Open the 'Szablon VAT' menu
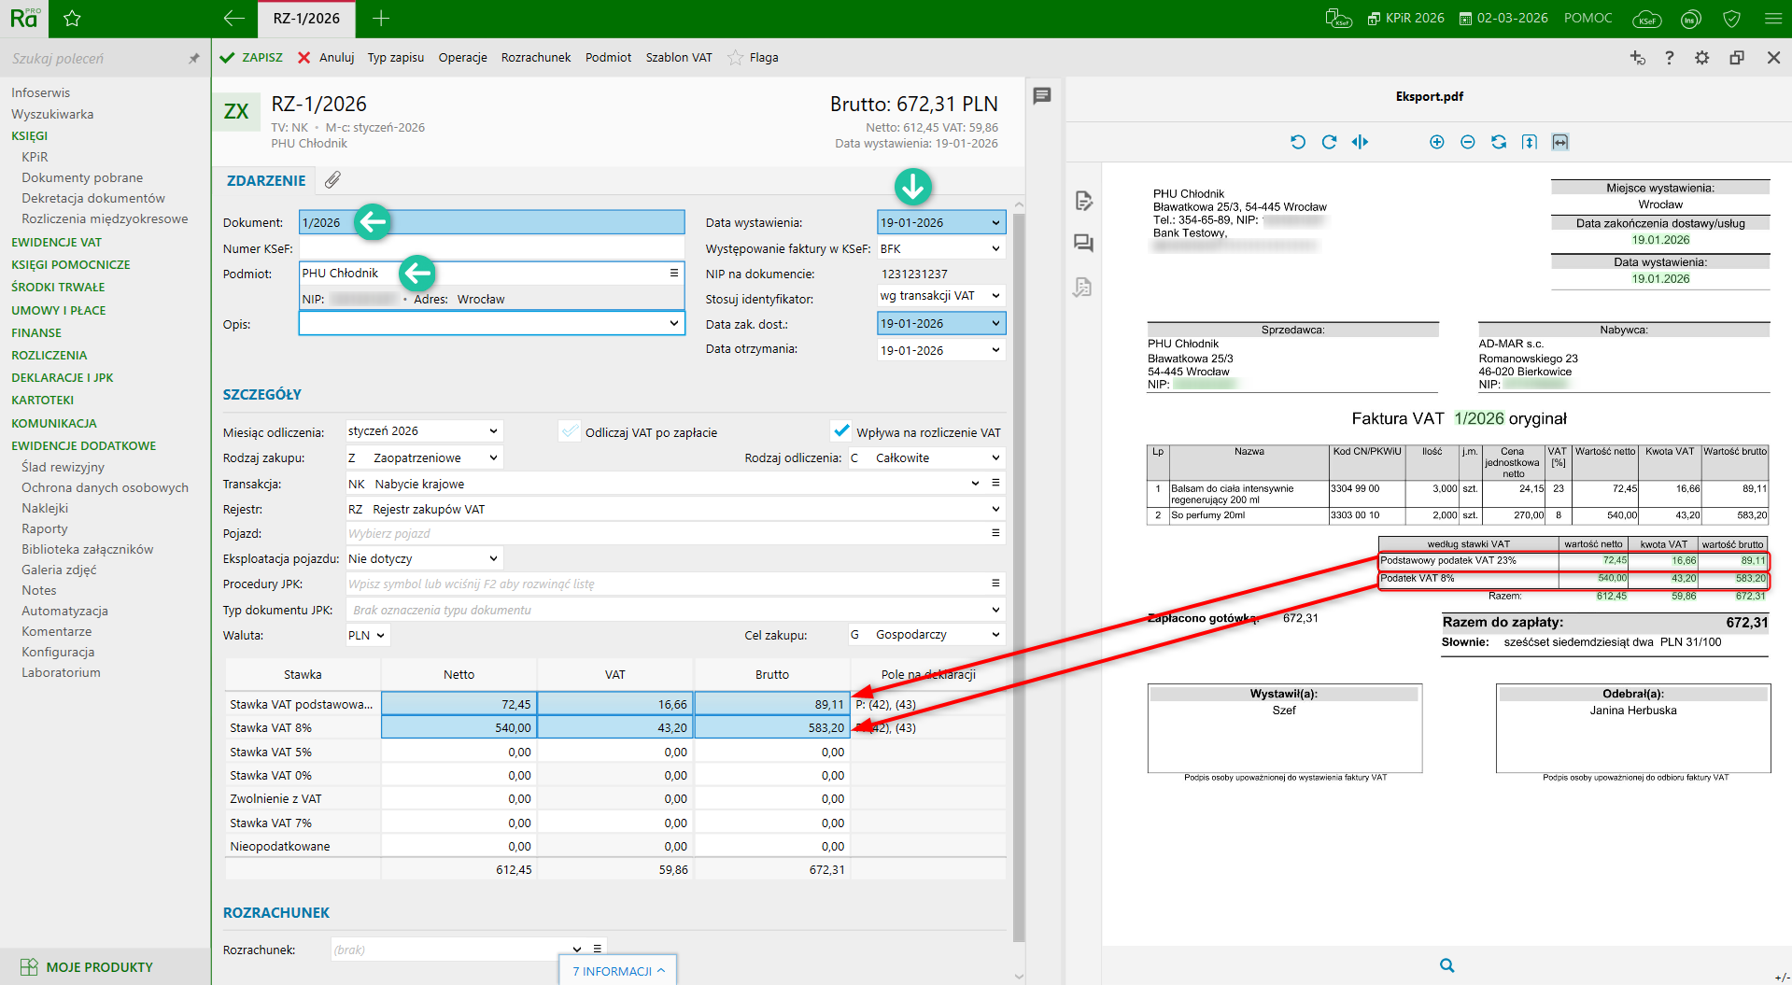This screenshot has width=1792, height=985. tap(678, 58)
